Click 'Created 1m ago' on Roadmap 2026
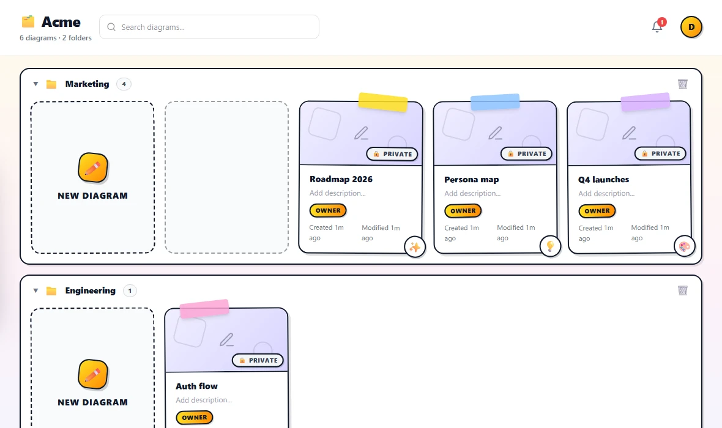This screenshot has width=722, height=428. pyautogui.click(x=327, y=233)
